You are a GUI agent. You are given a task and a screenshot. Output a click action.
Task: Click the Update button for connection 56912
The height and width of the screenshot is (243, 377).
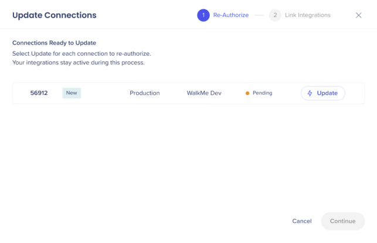pos(323,93)
